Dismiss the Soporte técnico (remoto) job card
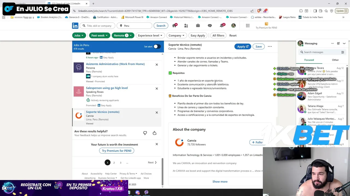This screenshot has height=196, width=350. tap(157, 112)
